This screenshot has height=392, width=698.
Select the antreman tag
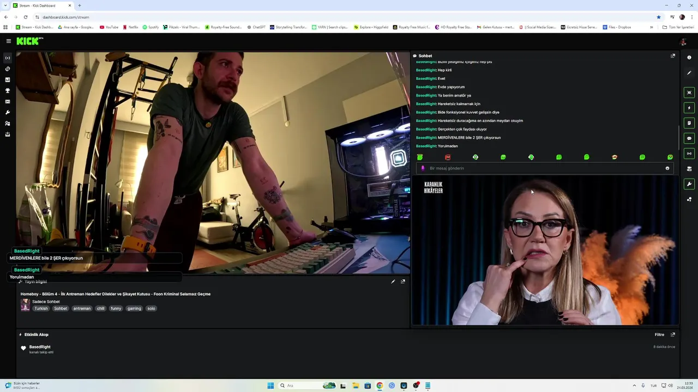(82, 309)
